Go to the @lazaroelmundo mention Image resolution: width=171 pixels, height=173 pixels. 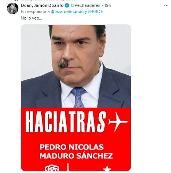[67, 11]
